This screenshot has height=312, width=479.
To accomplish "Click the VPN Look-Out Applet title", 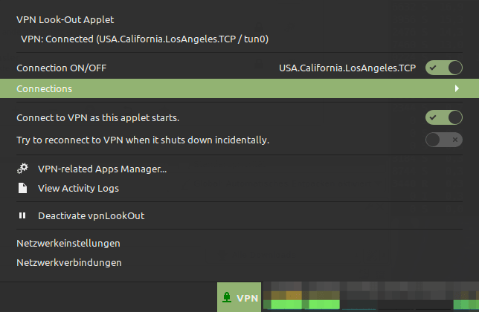I will (65, 20).
